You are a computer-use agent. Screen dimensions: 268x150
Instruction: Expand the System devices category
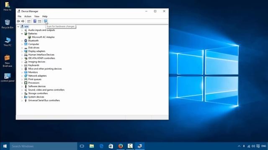tap(22, 97)
